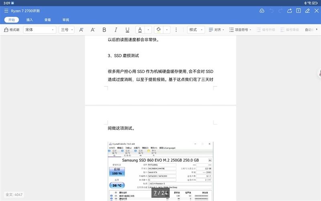Toggle bold formatting
The height and width of the screenshot is (201, 321).
[x=104, y=30]
